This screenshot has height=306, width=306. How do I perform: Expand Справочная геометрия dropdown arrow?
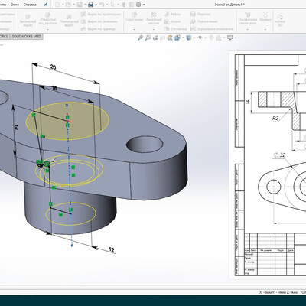(x=247, y=29)
